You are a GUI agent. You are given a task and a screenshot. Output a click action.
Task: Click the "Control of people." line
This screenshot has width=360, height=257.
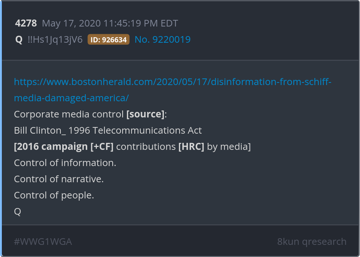(x=54, y=195)
